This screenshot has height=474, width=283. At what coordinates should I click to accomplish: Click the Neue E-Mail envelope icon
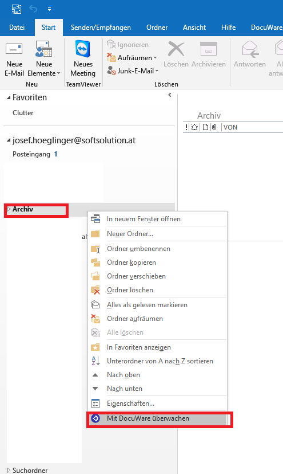pyautogui.click(x=14, y=49)
